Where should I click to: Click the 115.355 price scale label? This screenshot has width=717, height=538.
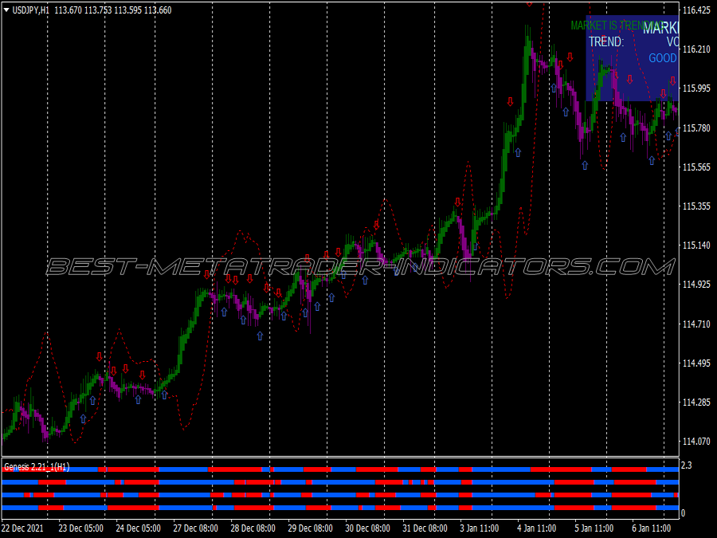tap(696, 206)
